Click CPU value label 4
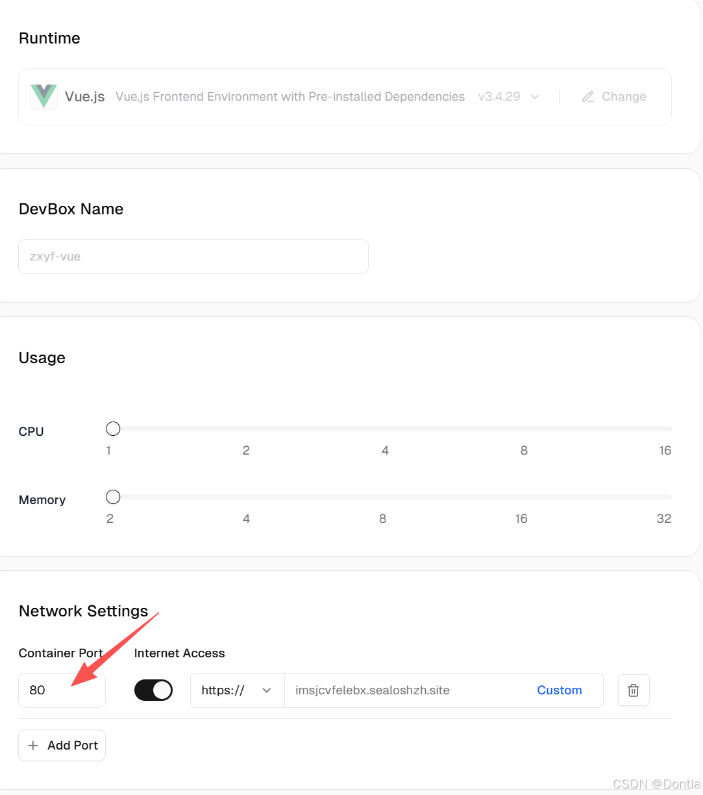This screenshot has height=795, width=703. pos(385,451)
